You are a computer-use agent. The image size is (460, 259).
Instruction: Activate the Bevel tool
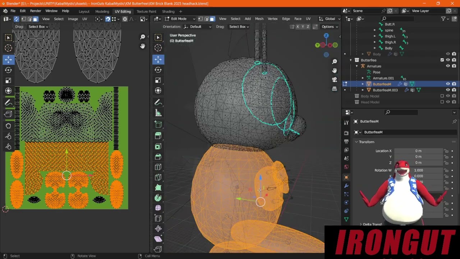158,156
